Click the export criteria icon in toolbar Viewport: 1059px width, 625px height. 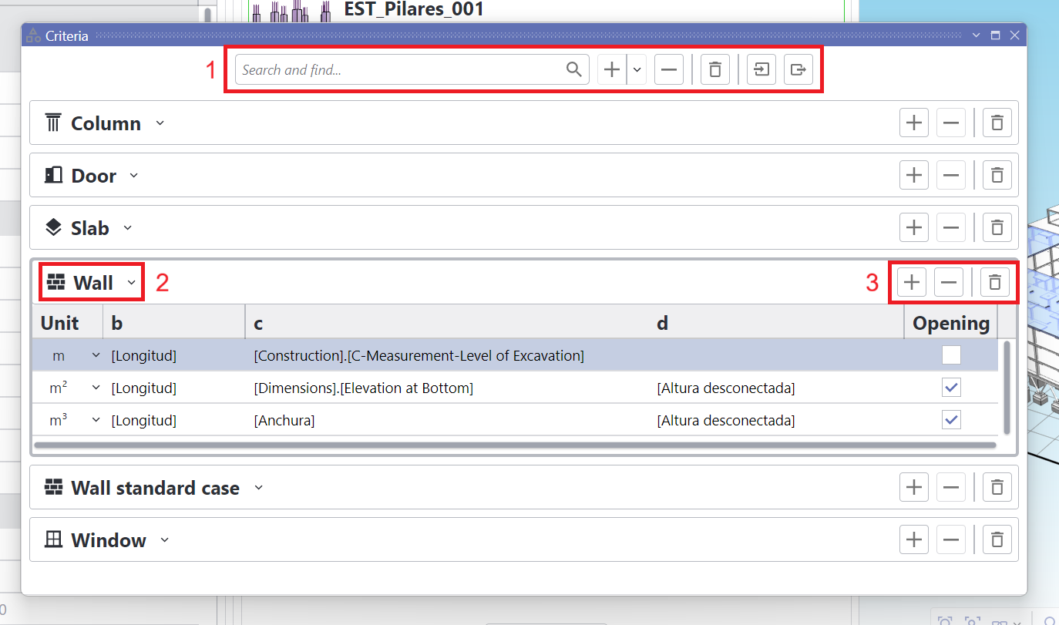tap(798, 69)
